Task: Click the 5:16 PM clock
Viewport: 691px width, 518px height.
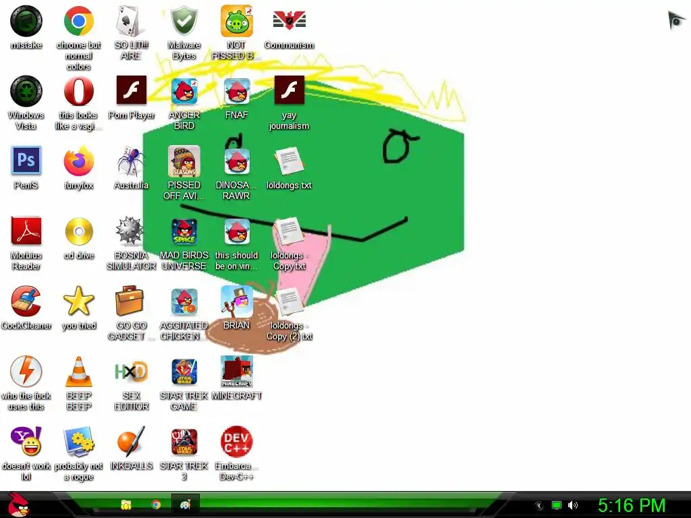Action: point(631,505)
